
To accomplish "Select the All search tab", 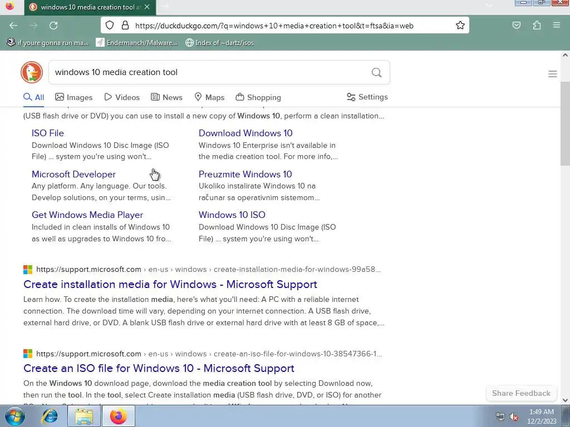I will tap(34, 97).
